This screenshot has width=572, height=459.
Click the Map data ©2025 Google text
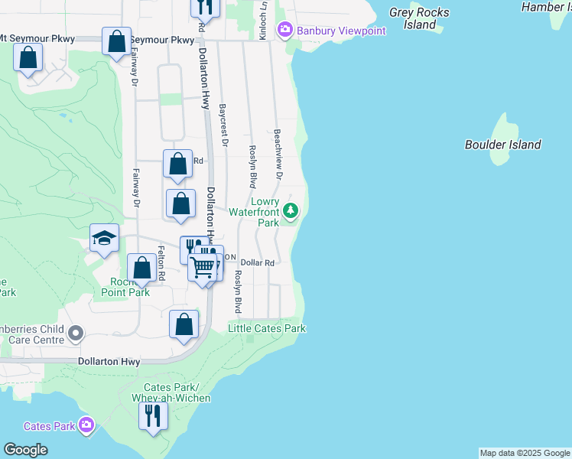pyautogui.click(x=525, y=453)
